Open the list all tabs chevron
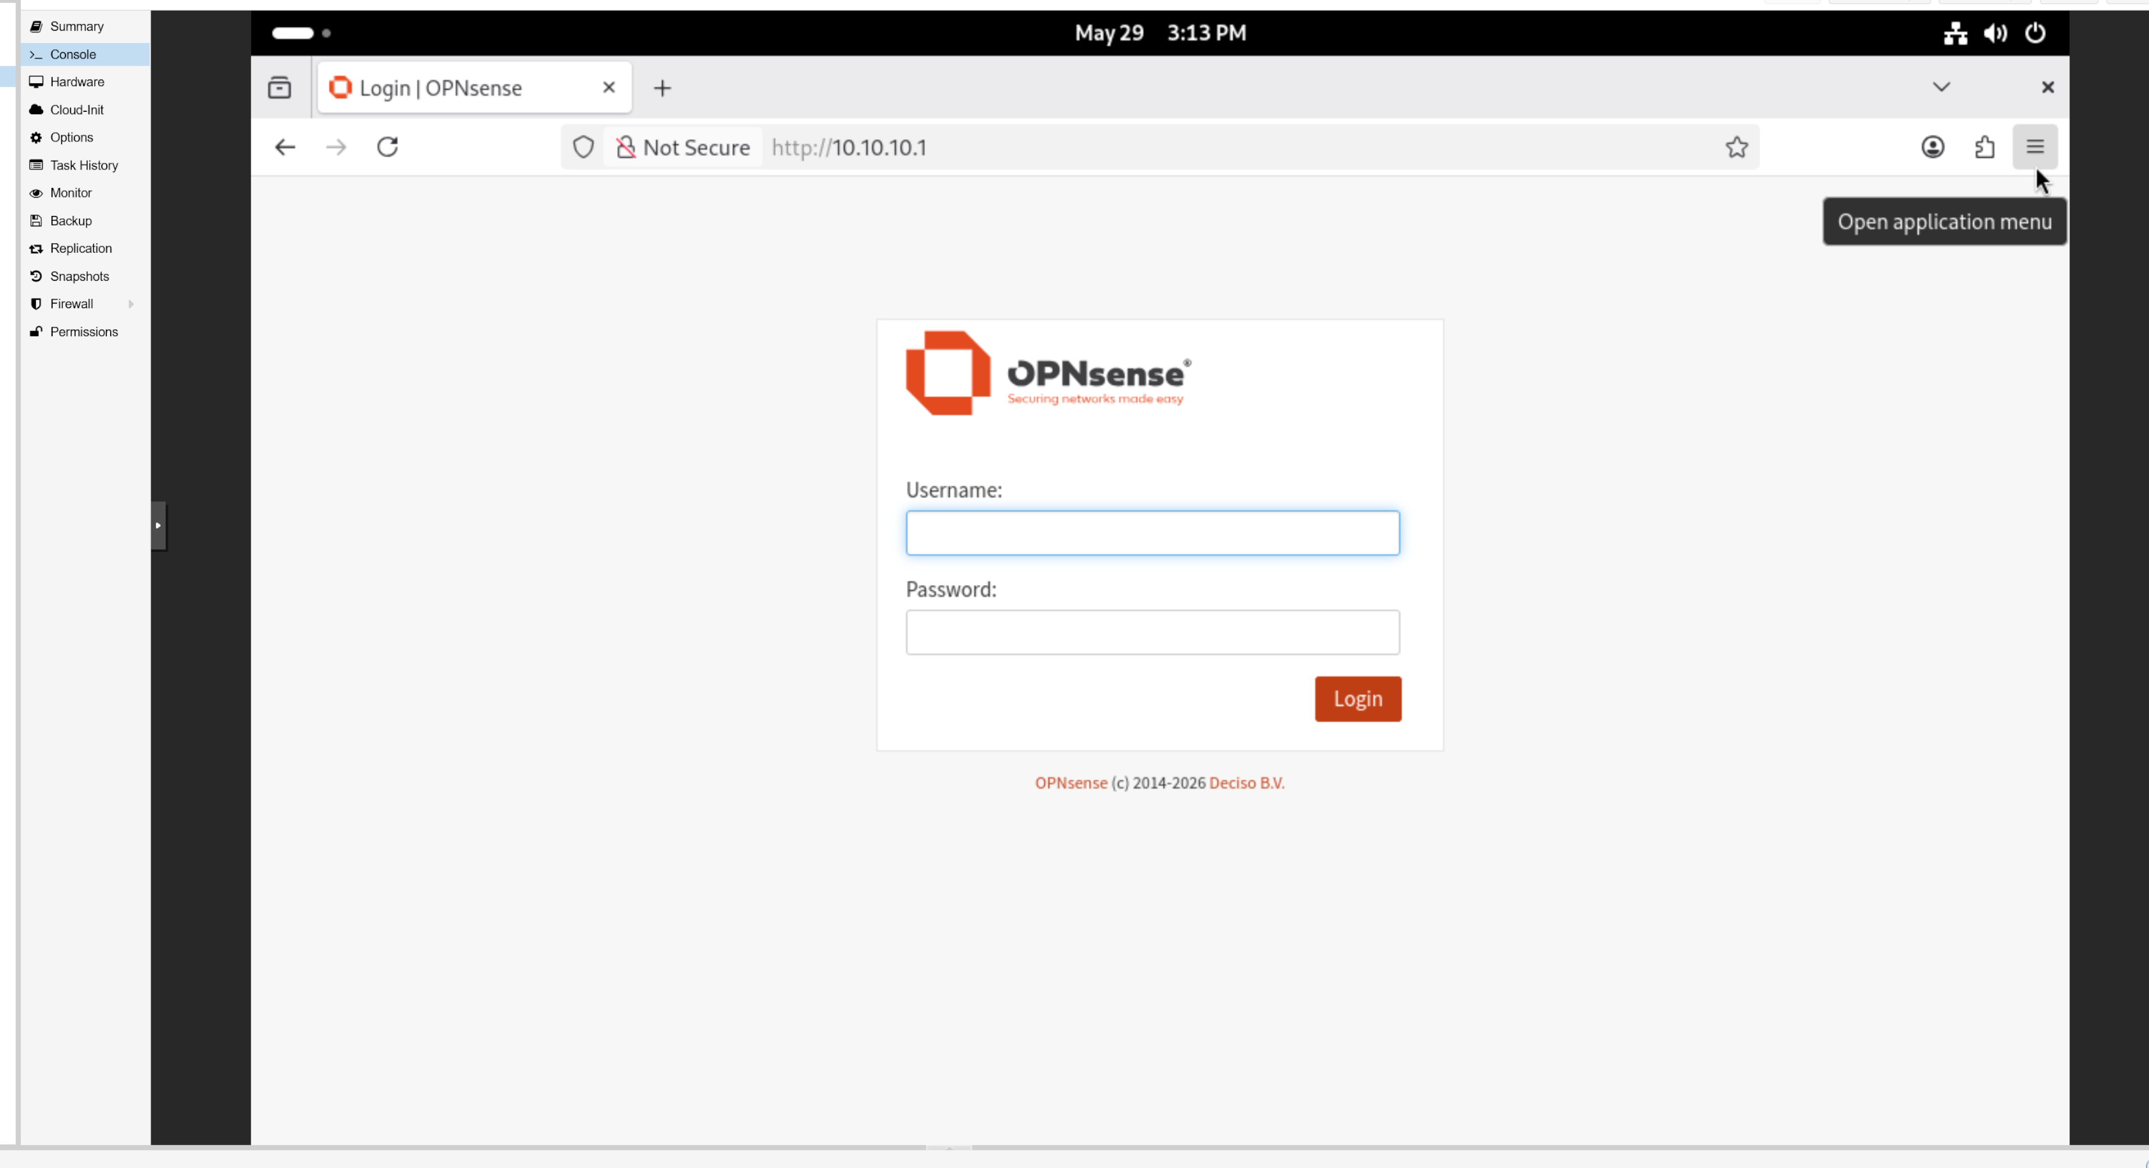Image resolution: width=2149 pixels, height=1168 pixels. [x=1941, y=87]
